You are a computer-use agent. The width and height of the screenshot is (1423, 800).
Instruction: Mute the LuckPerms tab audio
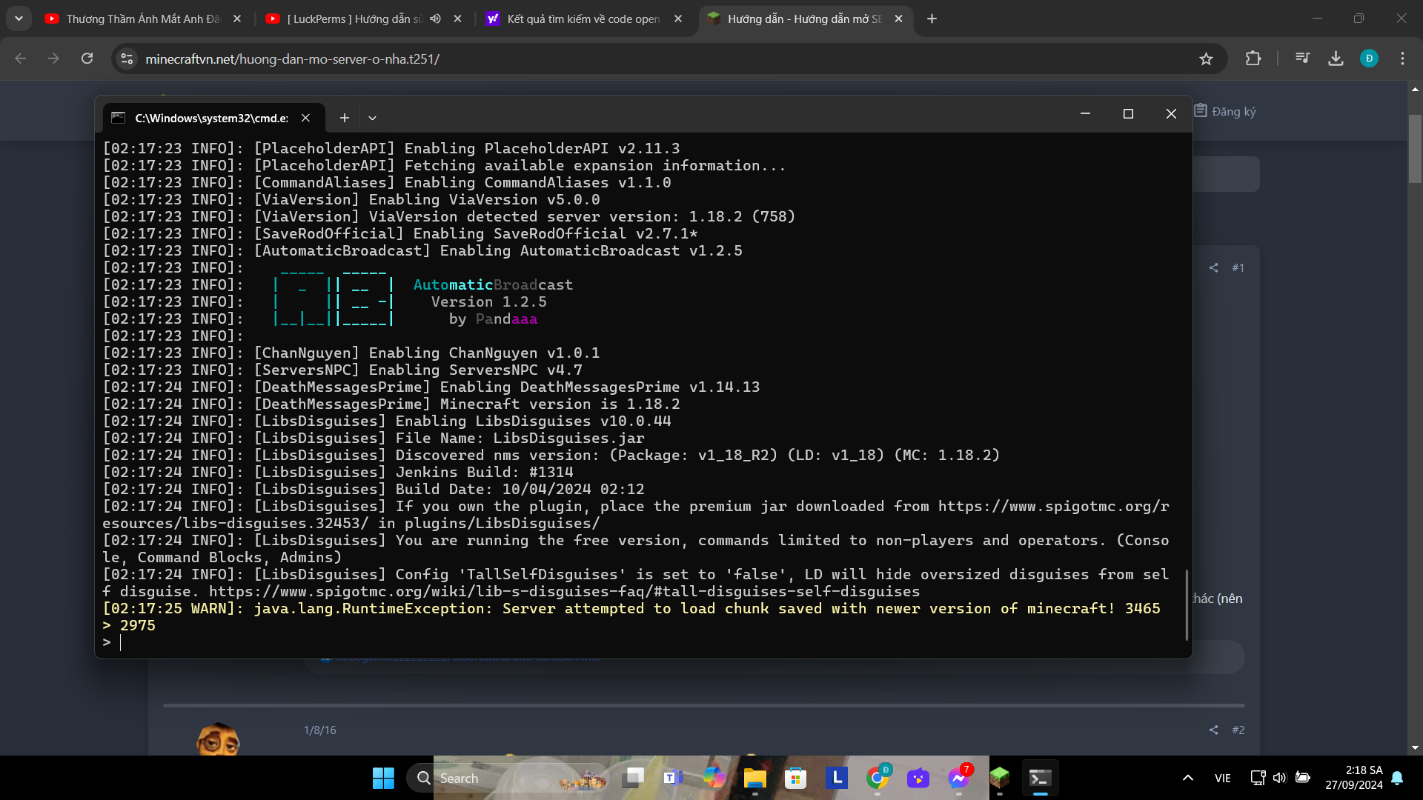pyautogui.click(x=435, y=19)
